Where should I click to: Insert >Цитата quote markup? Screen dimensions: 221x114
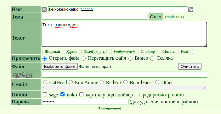(168, 52)
